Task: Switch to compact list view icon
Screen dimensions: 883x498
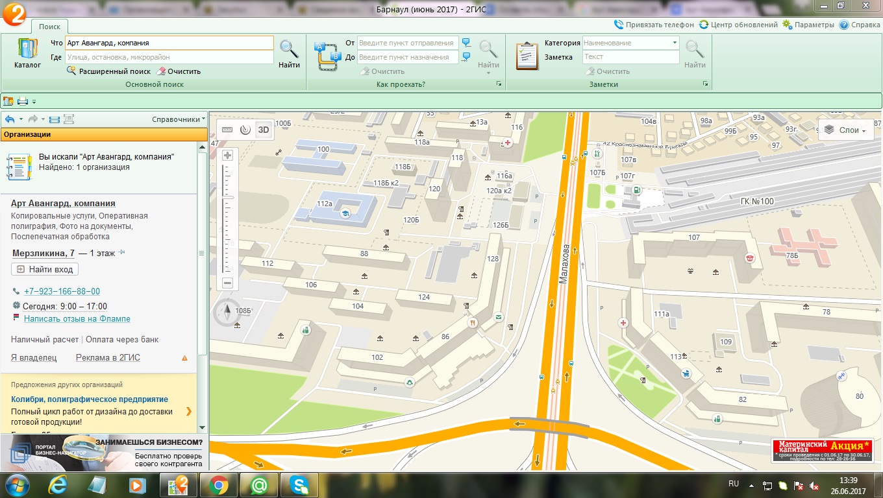Action: [55, 119]
